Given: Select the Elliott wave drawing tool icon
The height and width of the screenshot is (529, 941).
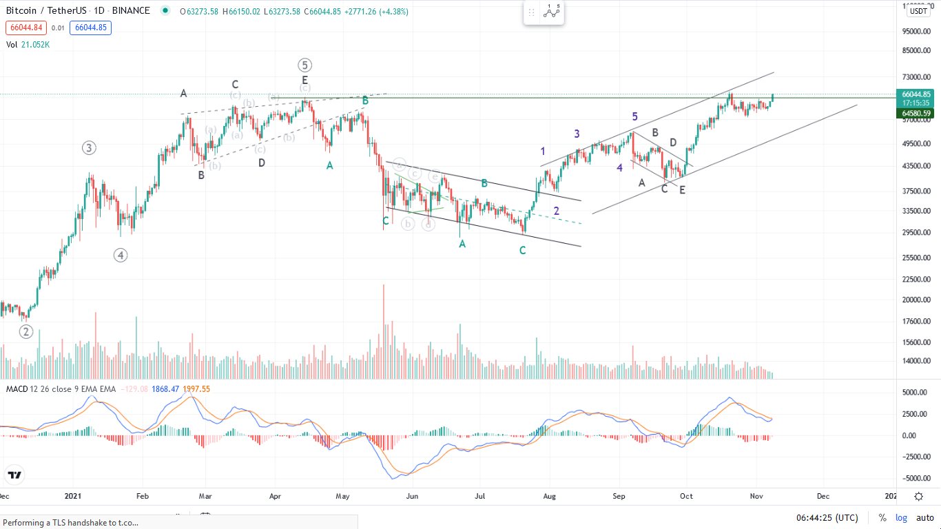Looking at the screenshot, I should (551, 12).
